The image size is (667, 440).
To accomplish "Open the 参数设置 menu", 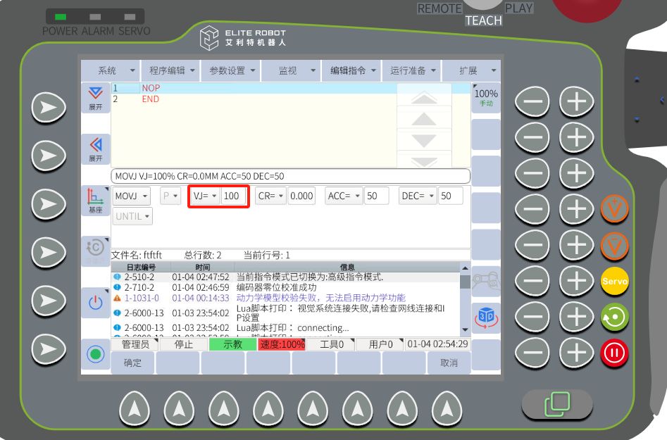I will pyautogui.click(x=231, y=70).
